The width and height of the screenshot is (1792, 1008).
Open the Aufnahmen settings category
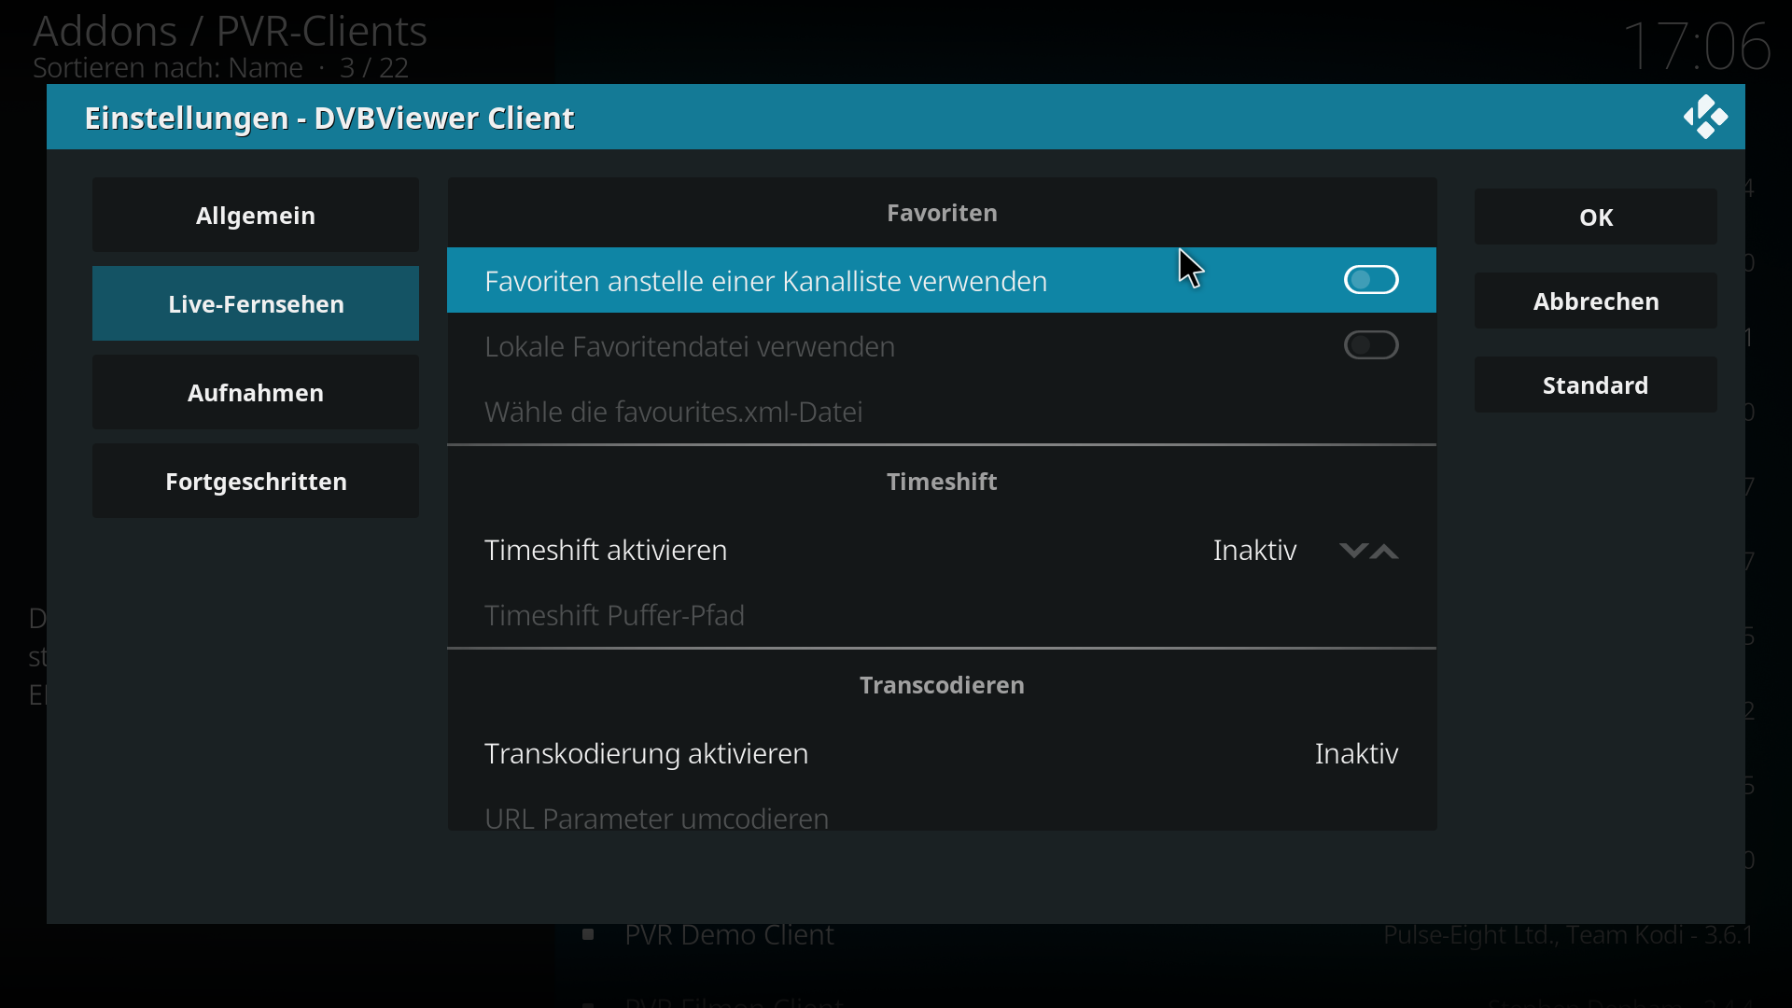pyautogui.click(x=256, y=392)
